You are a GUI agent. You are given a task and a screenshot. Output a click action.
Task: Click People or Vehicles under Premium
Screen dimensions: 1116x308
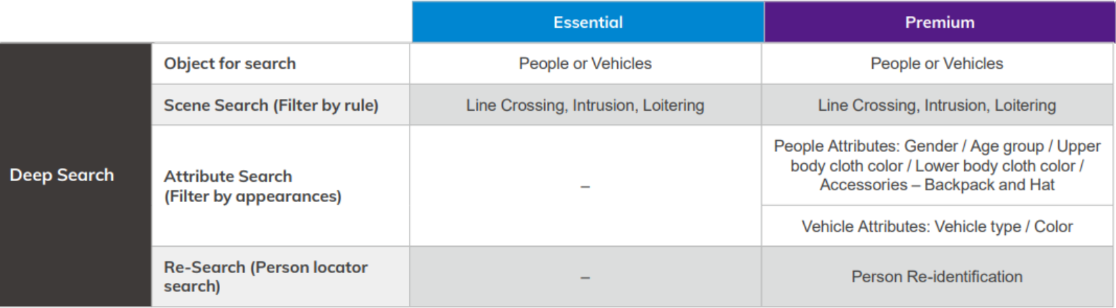click(x=936, y=63)
